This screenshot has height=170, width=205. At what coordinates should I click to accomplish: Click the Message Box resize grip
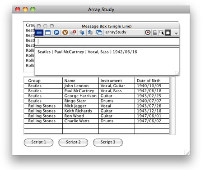[x=177, y=73]
